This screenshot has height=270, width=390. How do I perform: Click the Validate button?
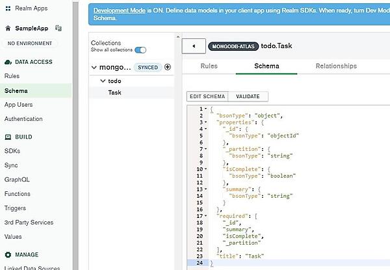[x=248, y=96]
